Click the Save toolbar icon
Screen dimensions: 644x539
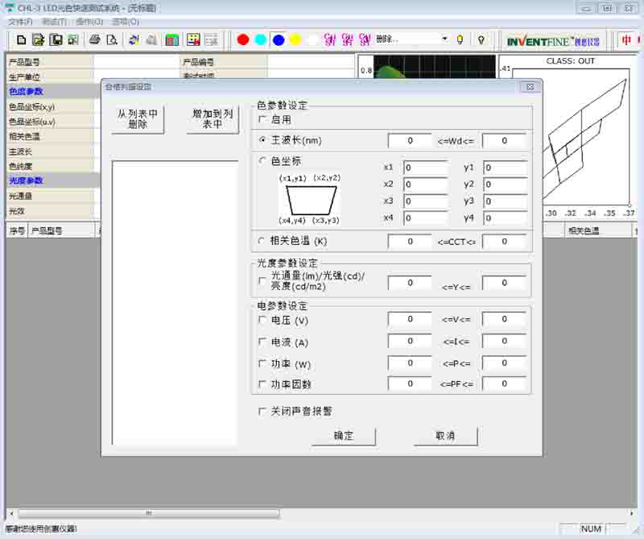(x=56, y=39)
